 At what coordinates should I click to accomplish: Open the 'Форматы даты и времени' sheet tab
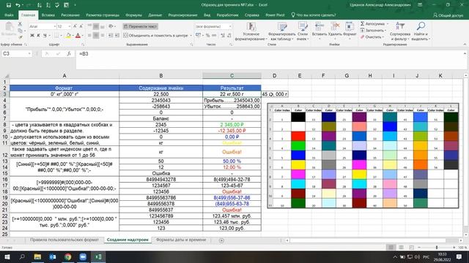(x=181, y=240)
